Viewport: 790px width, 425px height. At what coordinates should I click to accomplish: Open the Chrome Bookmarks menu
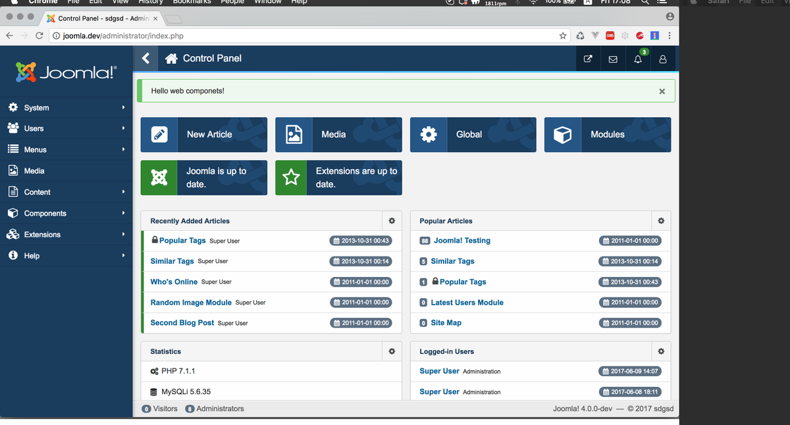click(x=192, y=2)
